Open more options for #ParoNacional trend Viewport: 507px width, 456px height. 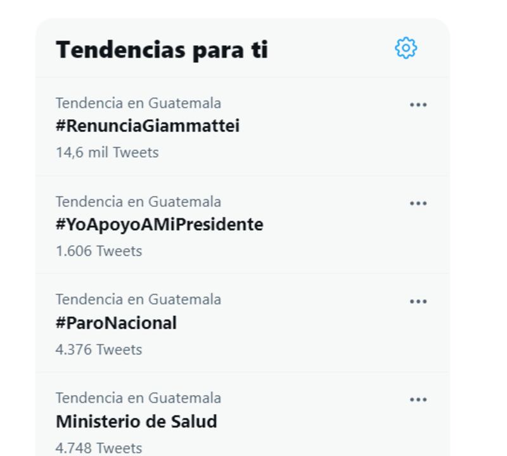tap(418, 301)
